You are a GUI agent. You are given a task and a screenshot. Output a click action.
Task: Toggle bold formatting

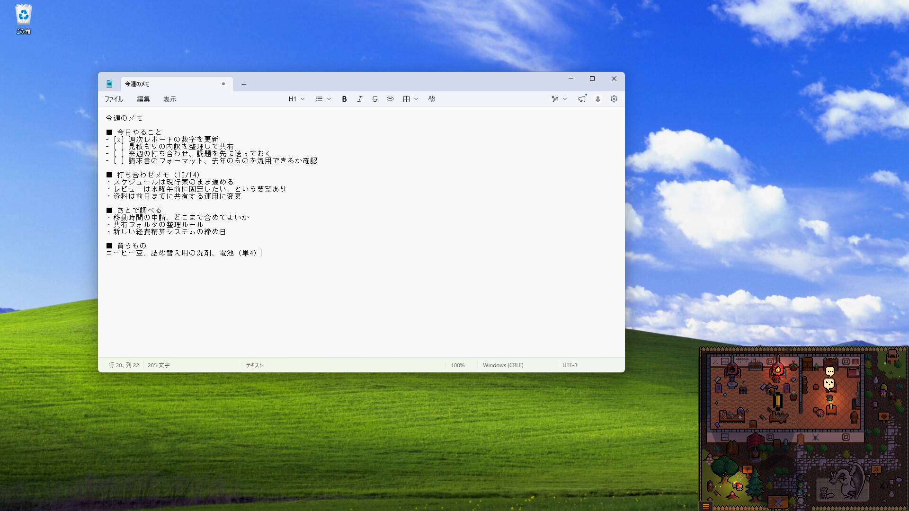click(344, 99)
